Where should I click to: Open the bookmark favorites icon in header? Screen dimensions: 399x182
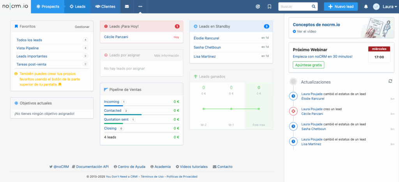coord(269,7)
